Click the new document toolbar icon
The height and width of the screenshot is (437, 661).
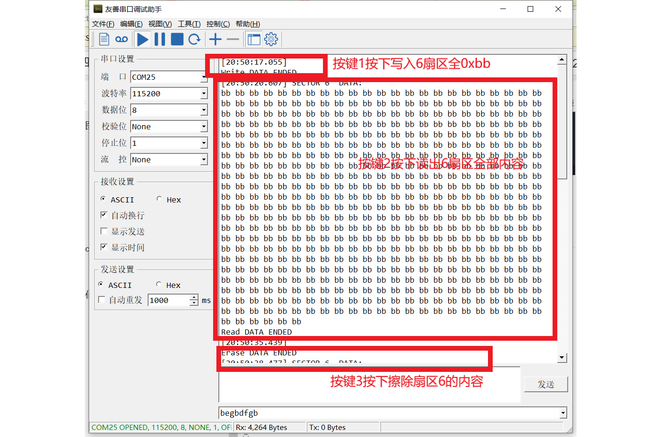point(104,39)
